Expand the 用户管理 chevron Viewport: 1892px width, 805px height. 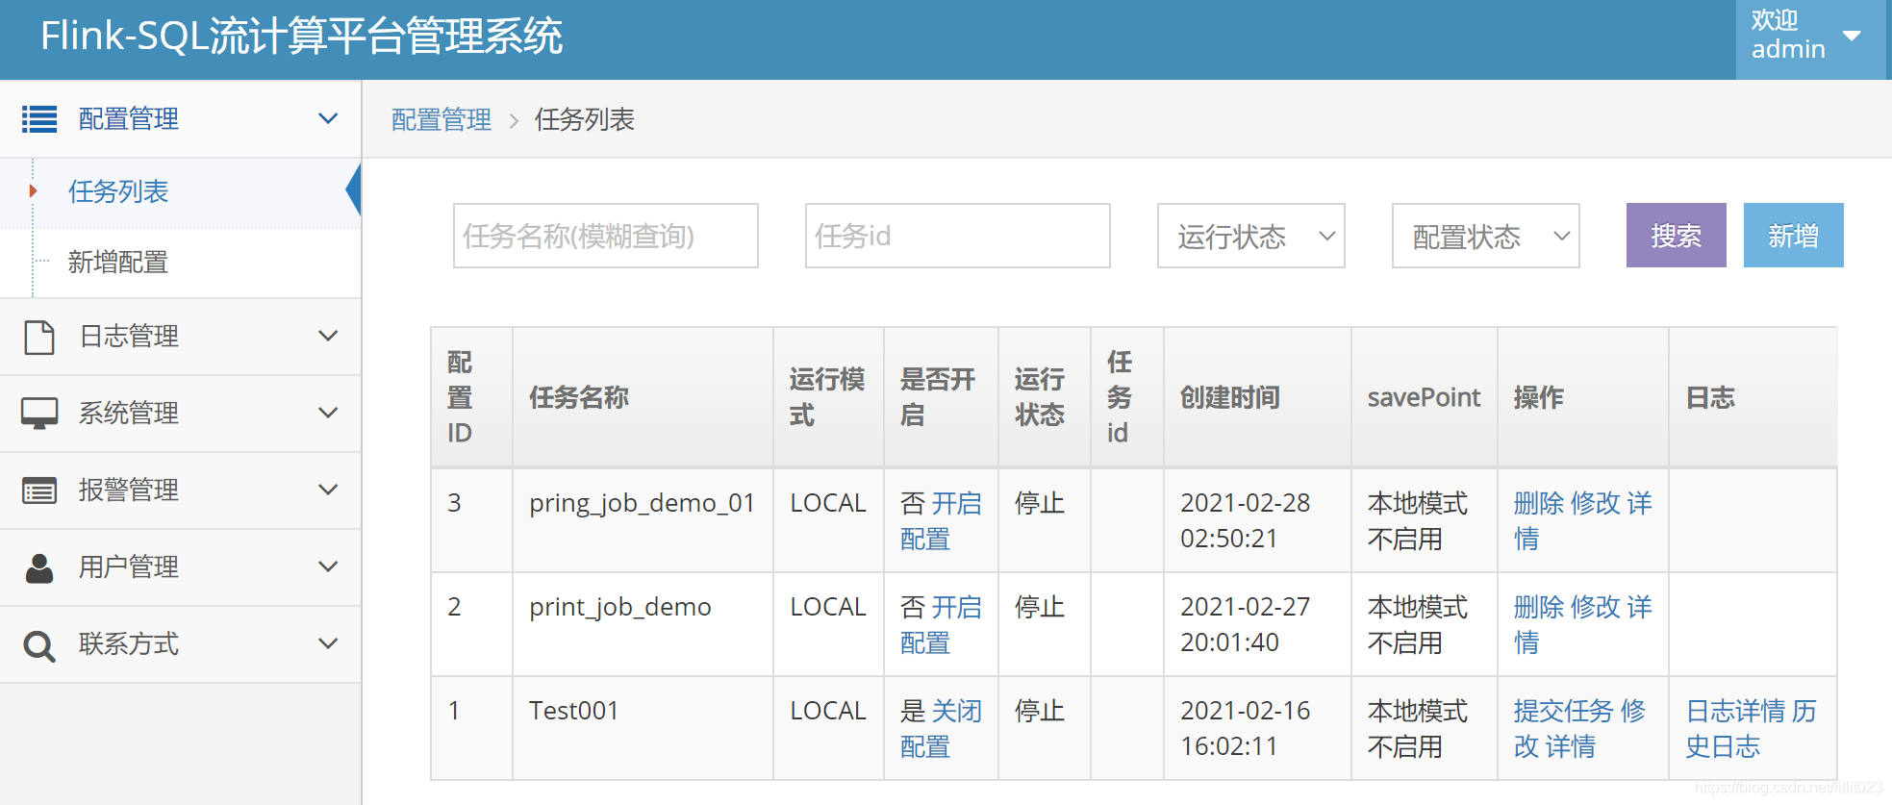(x=328, y=567)
